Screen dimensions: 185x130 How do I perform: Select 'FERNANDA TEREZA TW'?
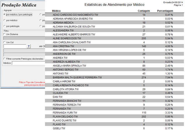[114, 105]
